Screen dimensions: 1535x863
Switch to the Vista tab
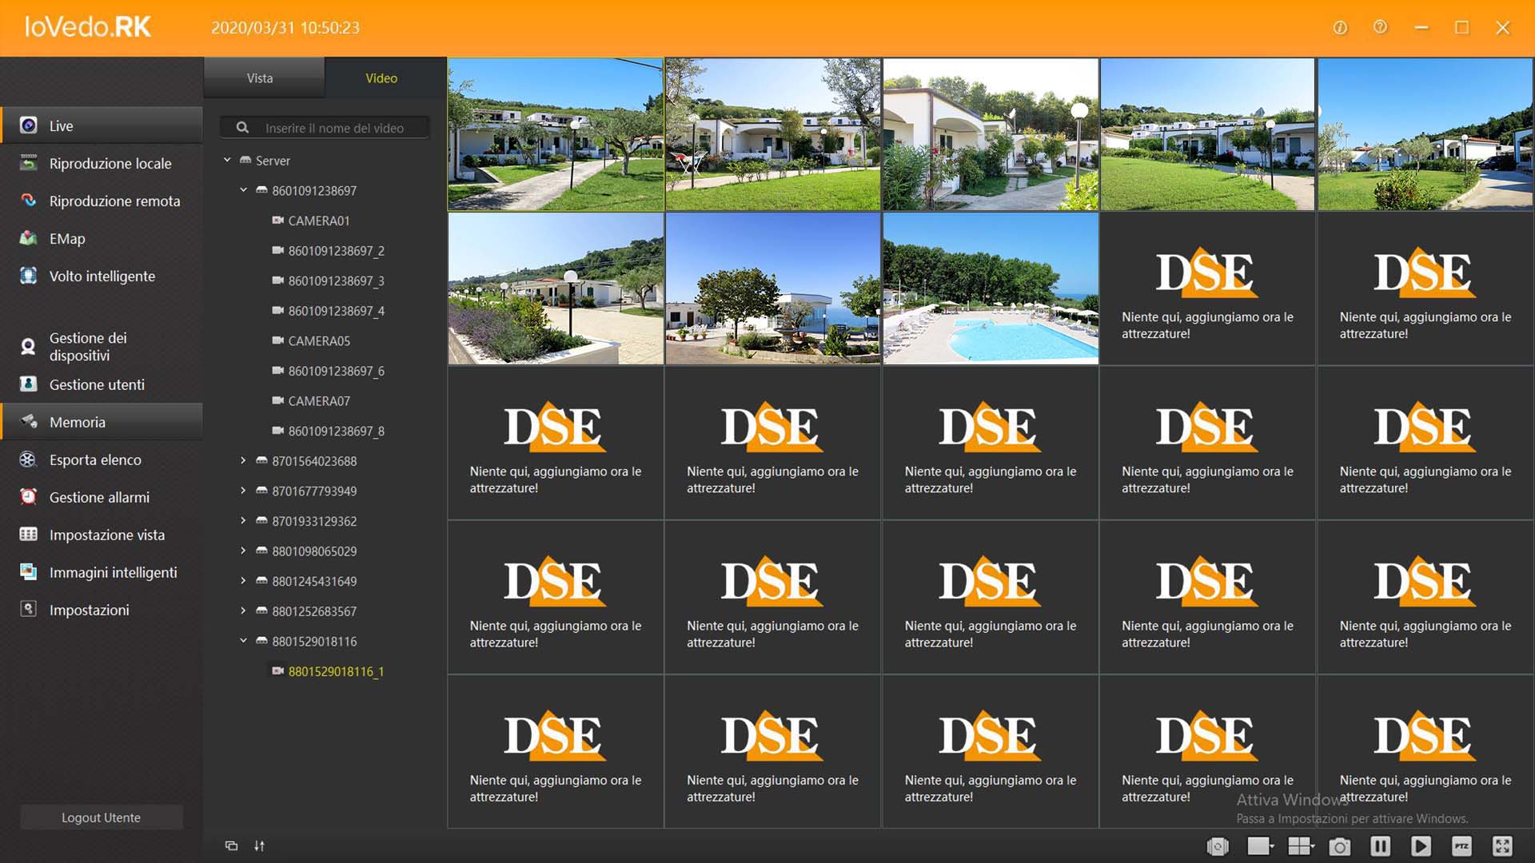tap(260, 78)
